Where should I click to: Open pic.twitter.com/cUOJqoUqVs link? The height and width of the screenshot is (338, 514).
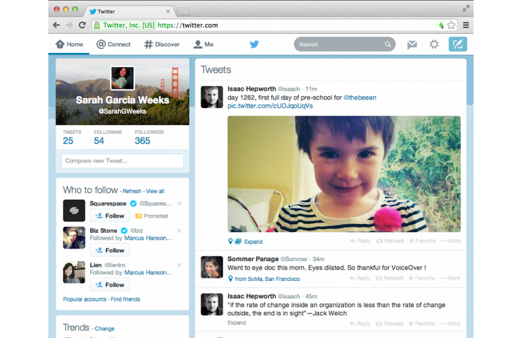(x=270, y=106)
